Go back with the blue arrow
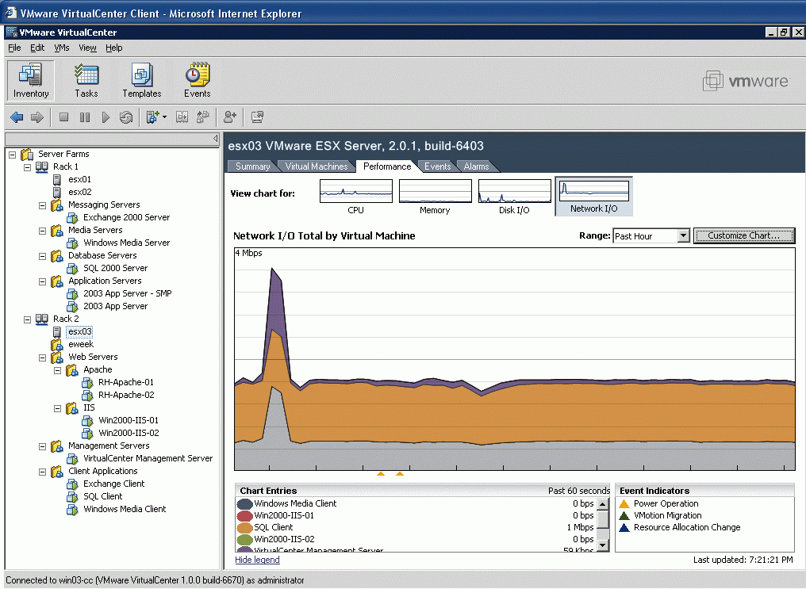Image resolution: width=806 pixels, height=589 pixels. [x=17, y=117]
